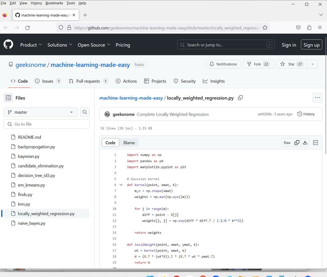Open the List all tabs chevron
The image size is (327, 277).
tap(321, 15)
